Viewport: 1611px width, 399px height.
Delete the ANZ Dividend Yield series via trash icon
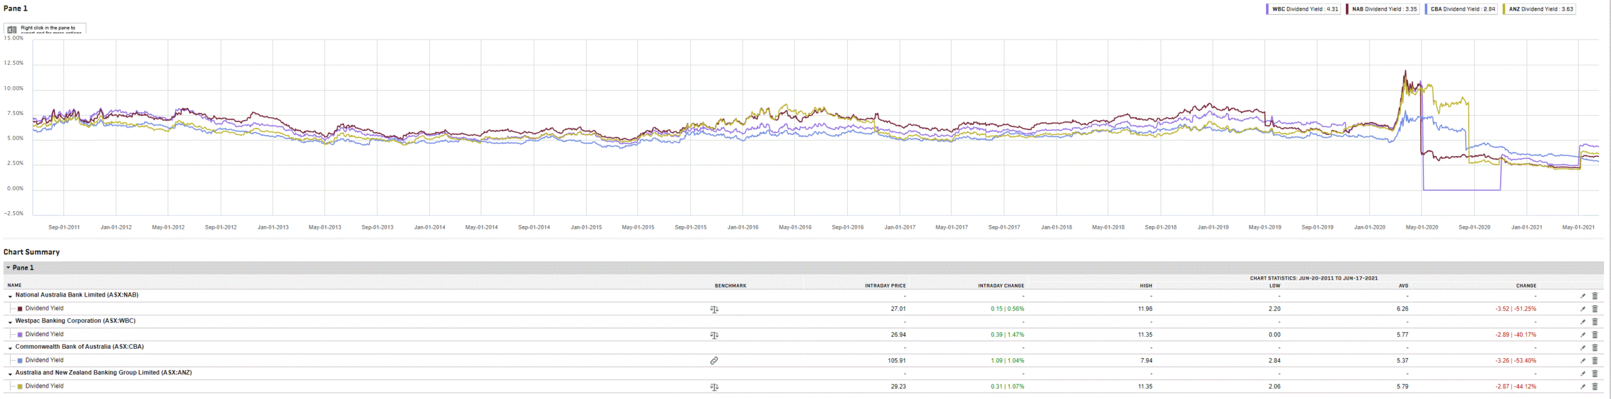pyautogui.click(x=1595, y=387)
